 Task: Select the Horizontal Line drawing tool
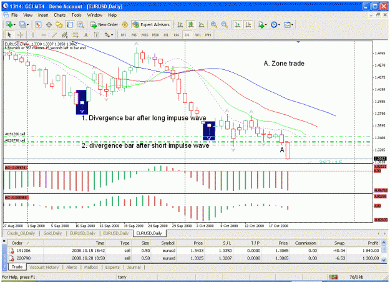pos(44,35)
